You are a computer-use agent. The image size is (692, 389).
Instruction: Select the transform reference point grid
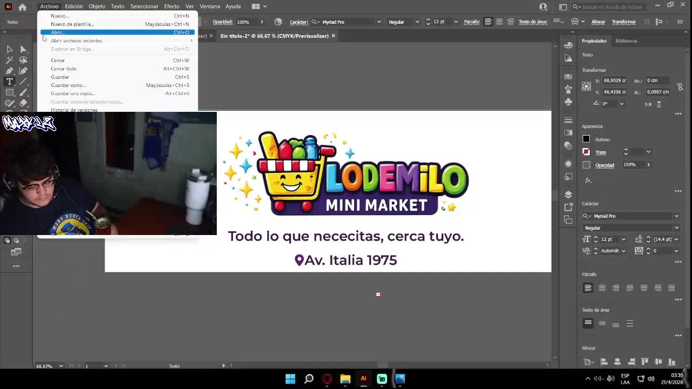(587, 86)
